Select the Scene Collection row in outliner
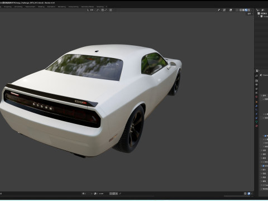Viewport: 268px width, 201px height. (262, 13)
